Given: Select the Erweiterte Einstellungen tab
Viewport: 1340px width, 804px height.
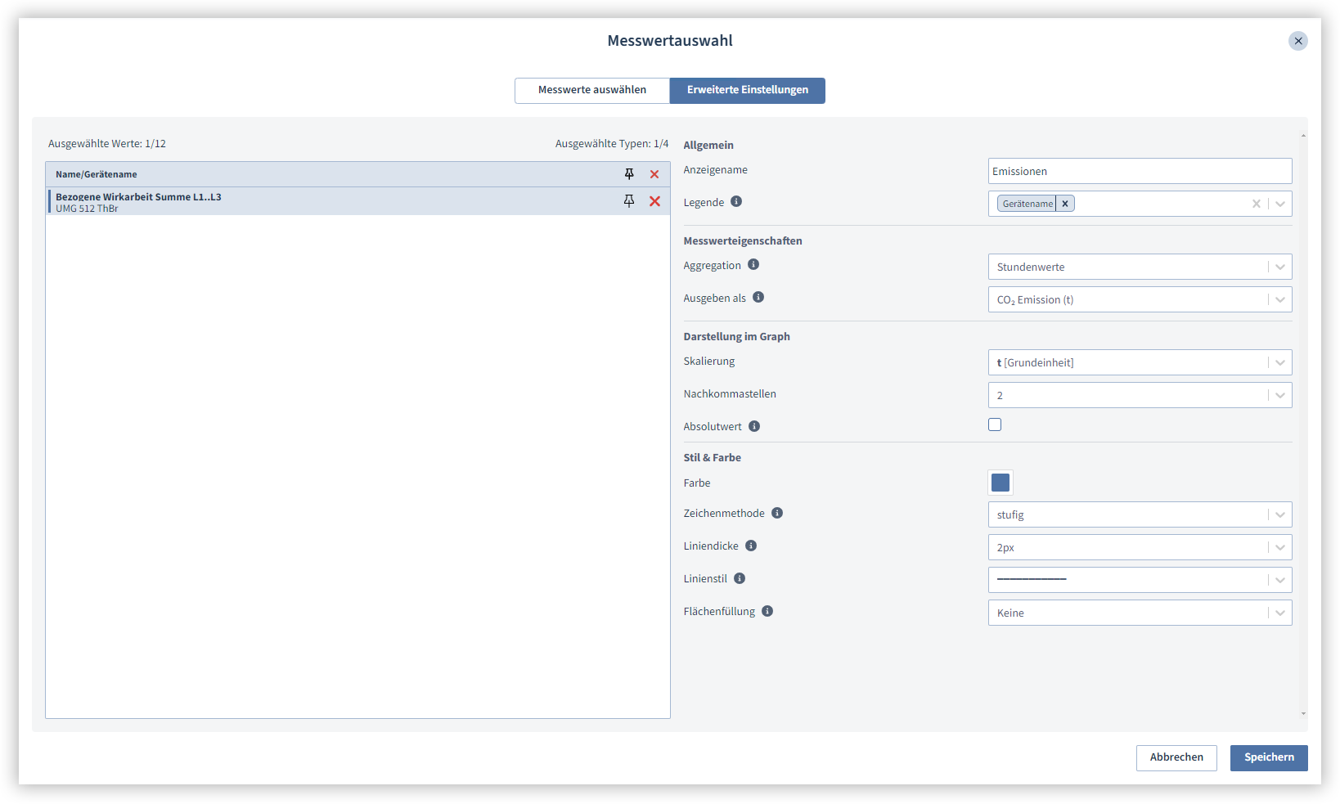Looking at the screenshot, I should click(747, 90).
